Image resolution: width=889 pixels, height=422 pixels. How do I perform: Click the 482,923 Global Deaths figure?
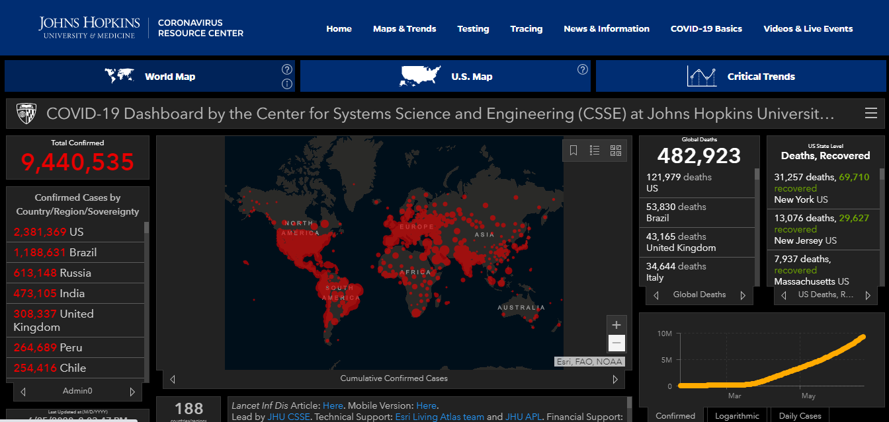tap(699, 156)
